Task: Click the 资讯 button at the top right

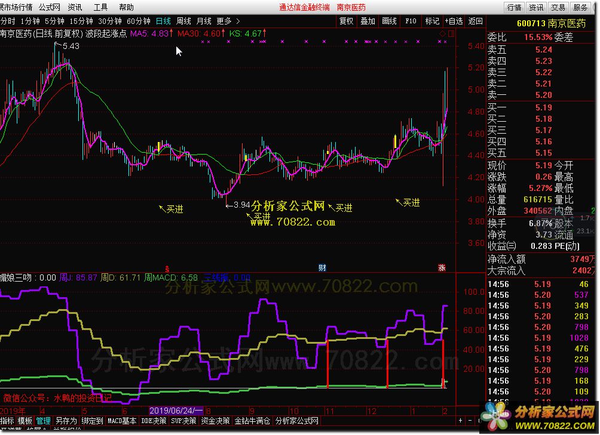Action: [x=537, y=7]
